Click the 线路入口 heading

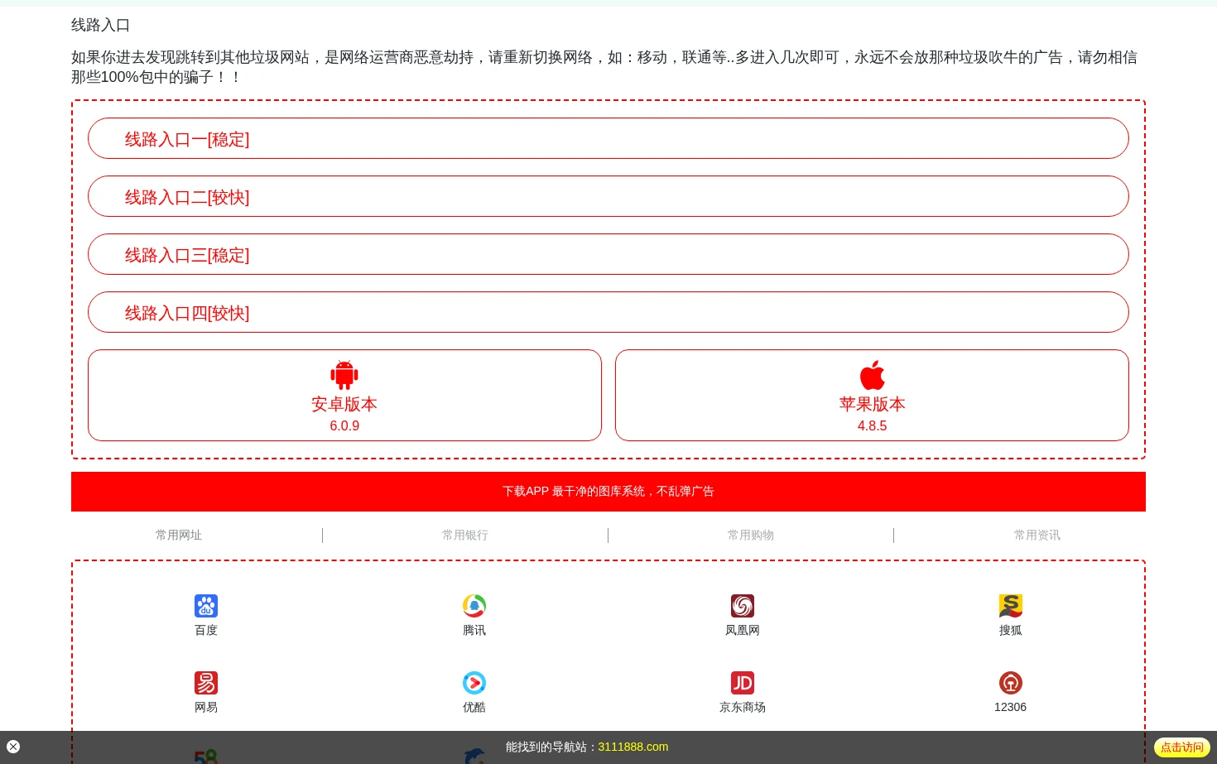click(101, 26)
